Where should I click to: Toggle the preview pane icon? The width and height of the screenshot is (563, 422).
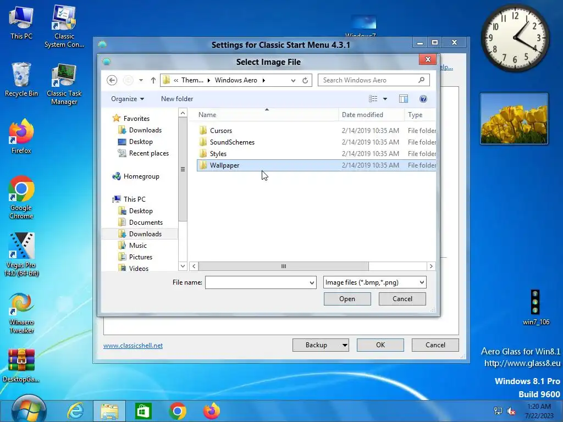[404, 99]
